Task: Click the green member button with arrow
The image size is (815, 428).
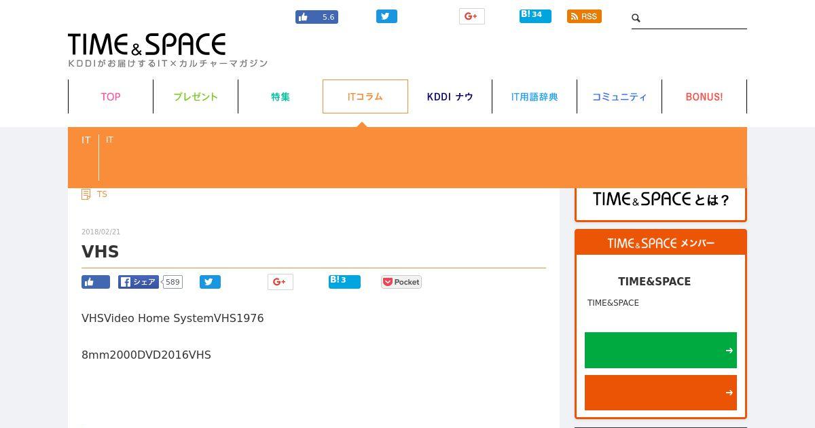Action: (x=661, y=350)
